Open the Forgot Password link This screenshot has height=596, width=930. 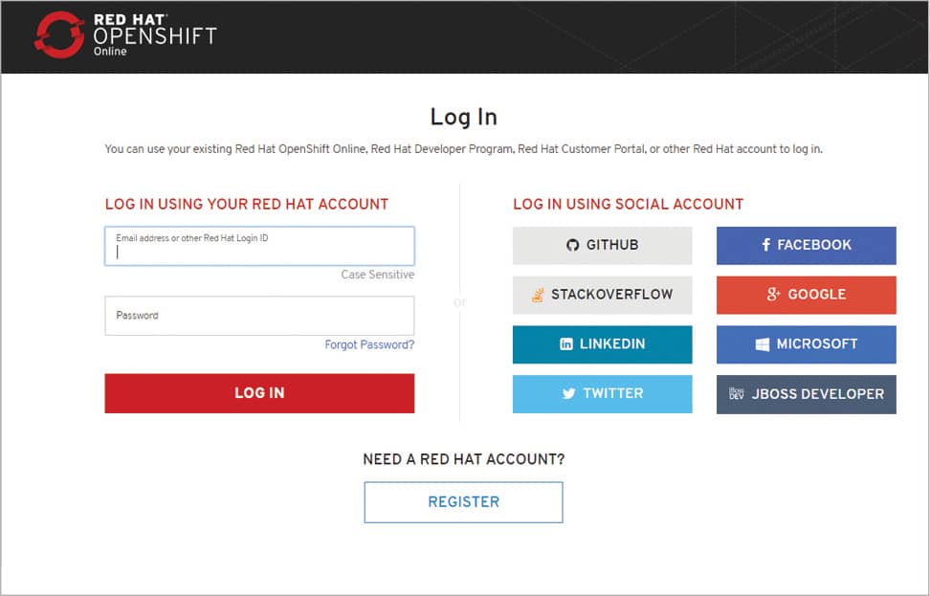[369, 344]
